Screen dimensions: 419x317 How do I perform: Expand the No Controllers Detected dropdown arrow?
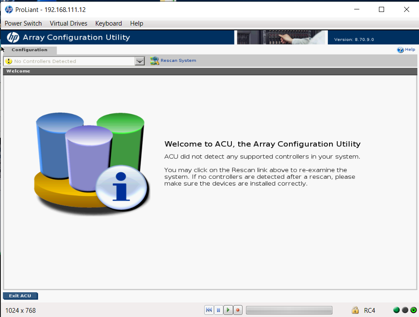(x=140, y=61)
